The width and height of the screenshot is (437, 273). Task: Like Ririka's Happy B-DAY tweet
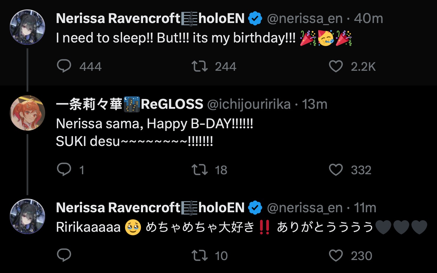(x=336, y=170)
